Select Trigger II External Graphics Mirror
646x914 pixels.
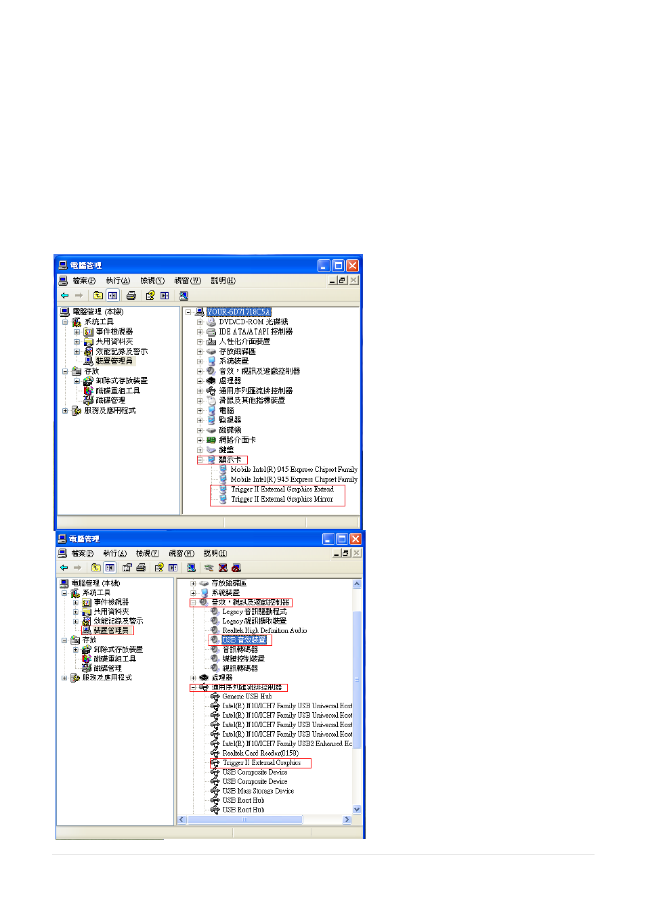[x=282, y=499]
